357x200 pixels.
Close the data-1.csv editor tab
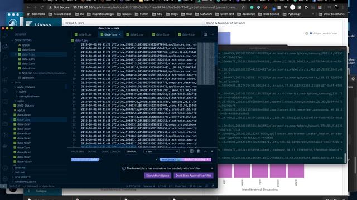point(120,34)
